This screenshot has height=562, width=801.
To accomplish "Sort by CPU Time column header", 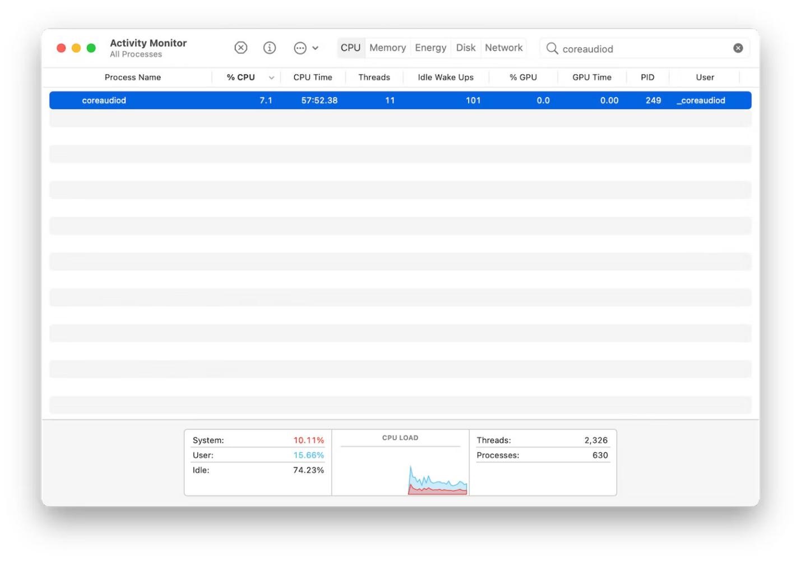I will tap(313, 77).
